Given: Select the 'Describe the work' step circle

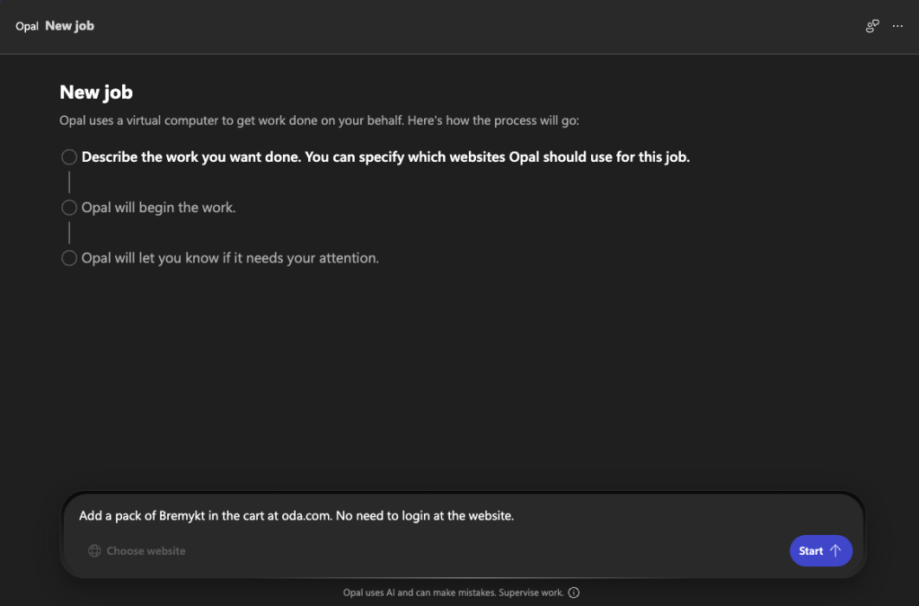Looking at the screenshot, I should [x=69, y=157].
